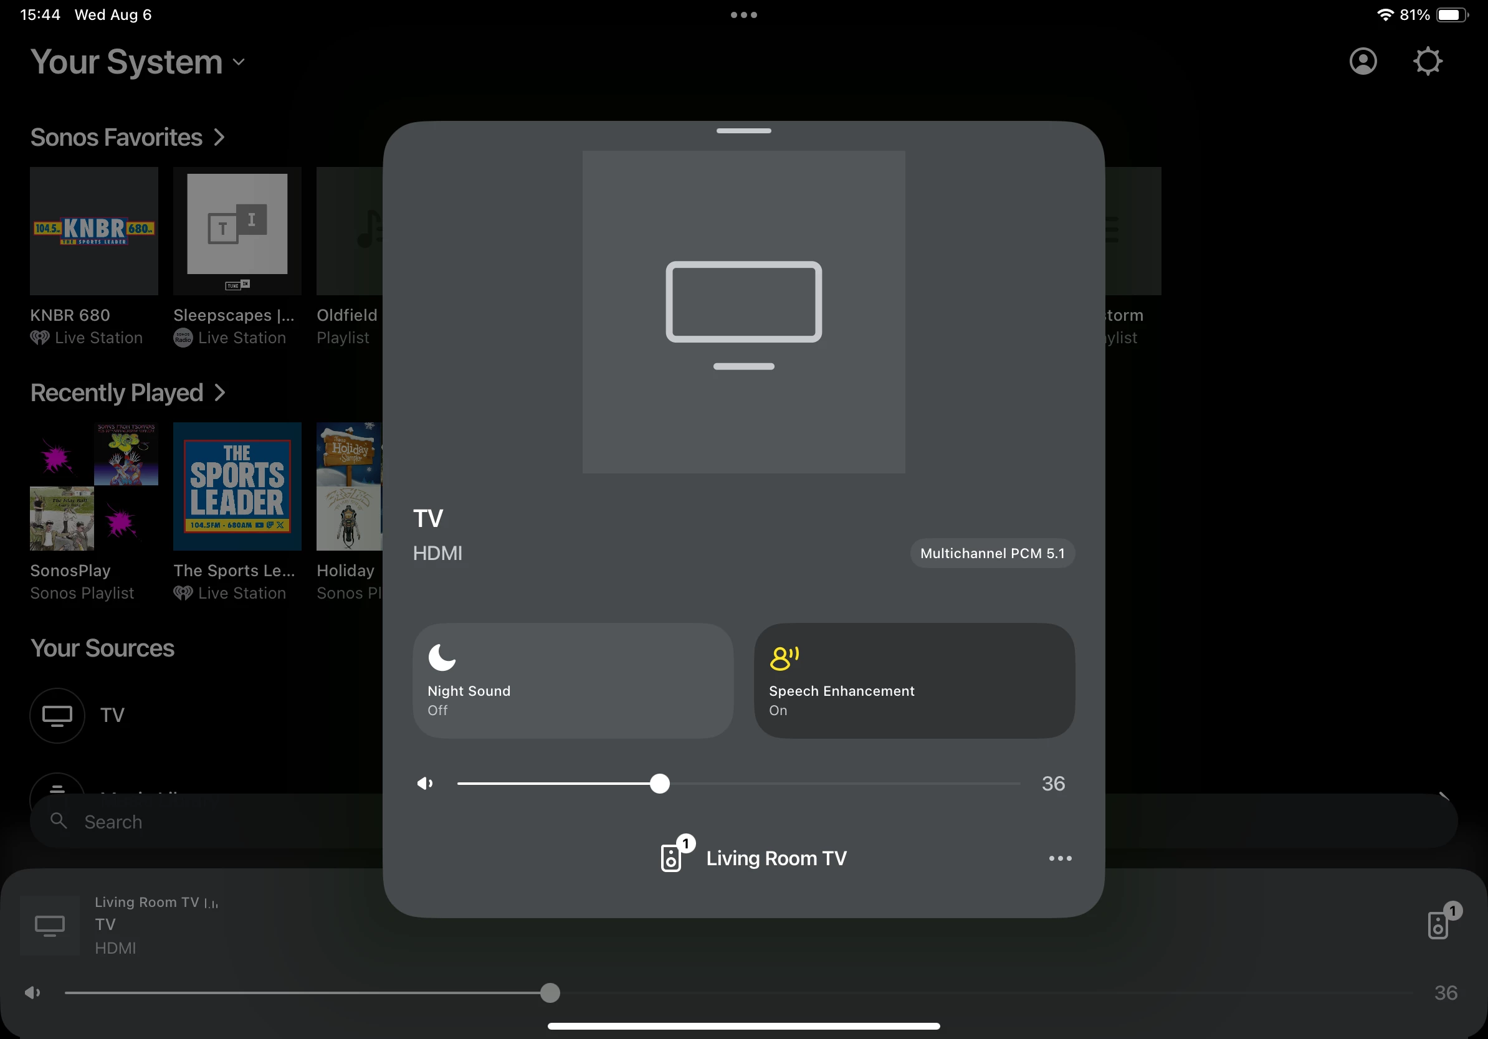The image size is (1488, 1039).
Task: Adjust the popup volume slider
Action: [738, 784]
